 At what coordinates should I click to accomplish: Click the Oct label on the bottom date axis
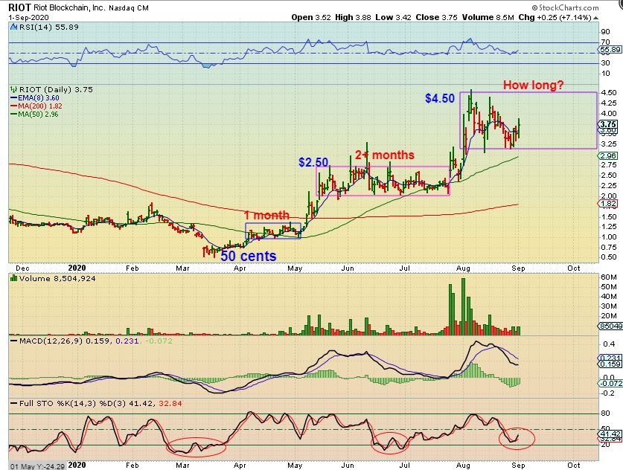[x=573, y=466]
